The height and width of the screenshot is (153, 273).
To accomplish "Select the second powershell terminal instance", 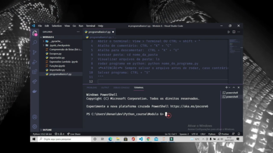I will 230,96.
